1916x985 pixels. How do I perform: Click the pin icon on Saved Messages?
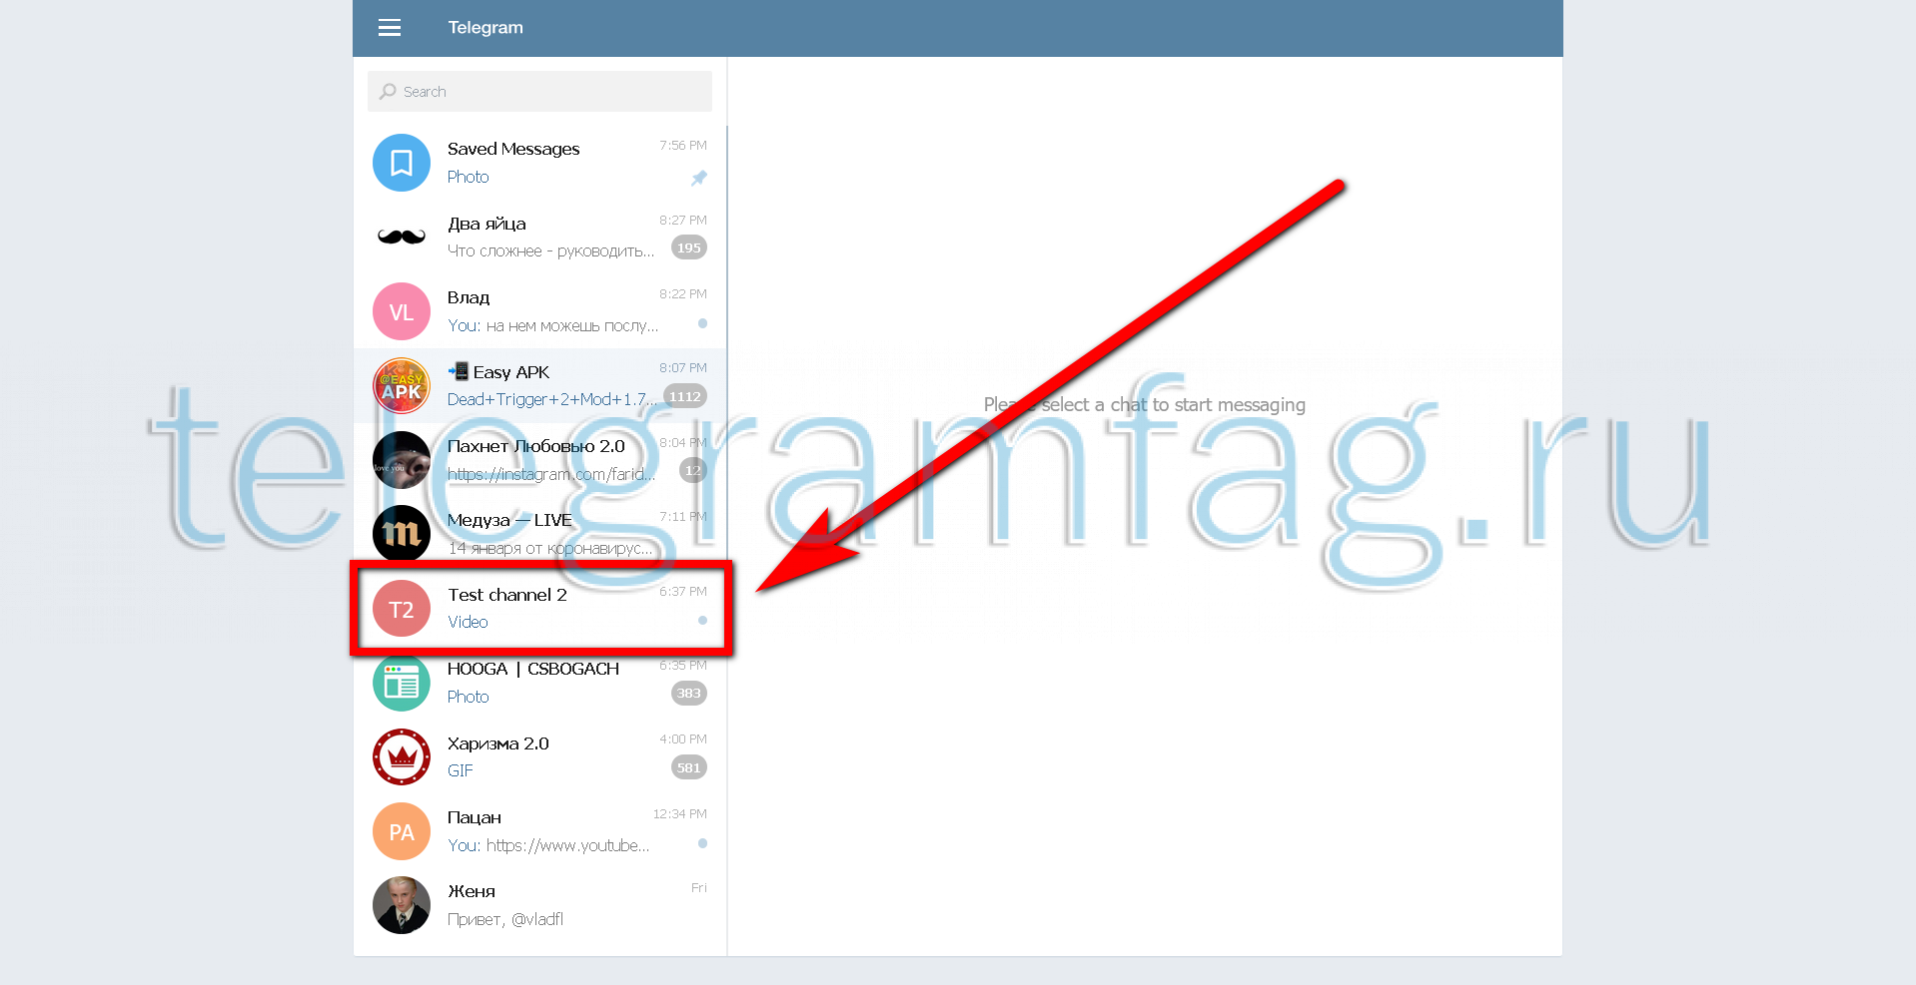699,178
